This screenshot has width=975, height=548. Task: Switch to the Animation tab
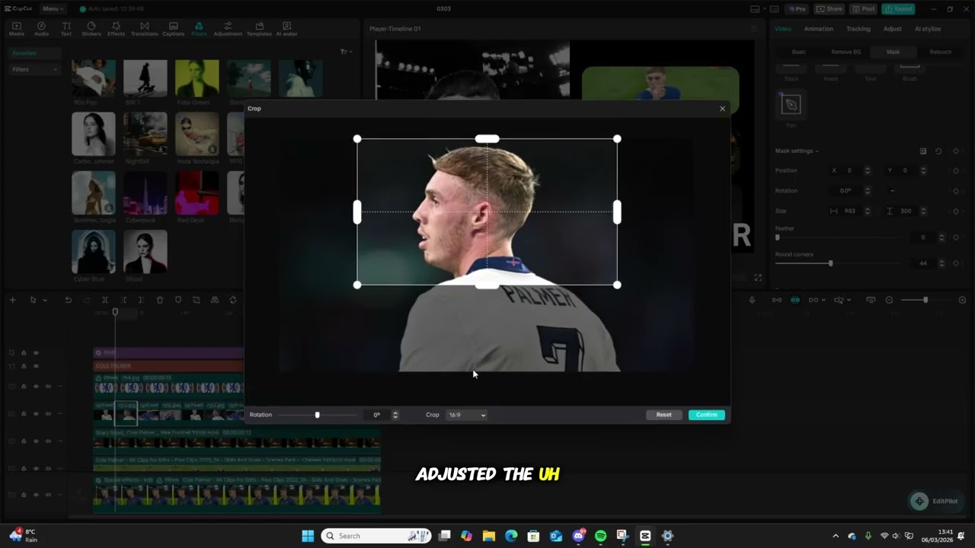click(x=819, y=29)
